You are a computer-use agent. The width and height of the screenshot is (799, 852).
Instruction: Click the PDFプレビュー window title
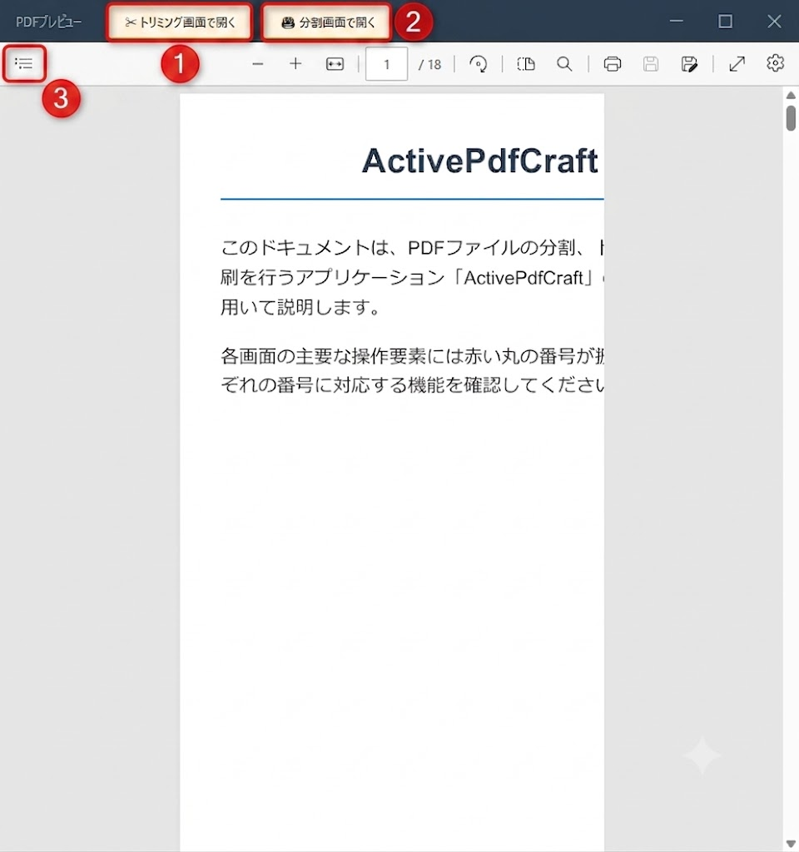49,22
